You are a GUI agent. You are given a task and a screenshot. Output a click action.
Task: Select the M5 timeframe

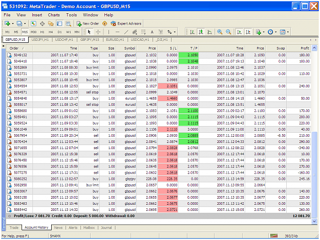pos(16,32)
